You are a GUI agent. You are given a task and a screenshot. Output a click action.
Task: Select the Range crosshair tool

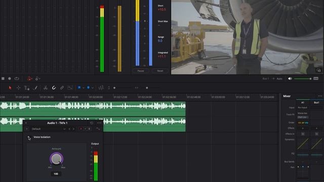coord(18,87)
